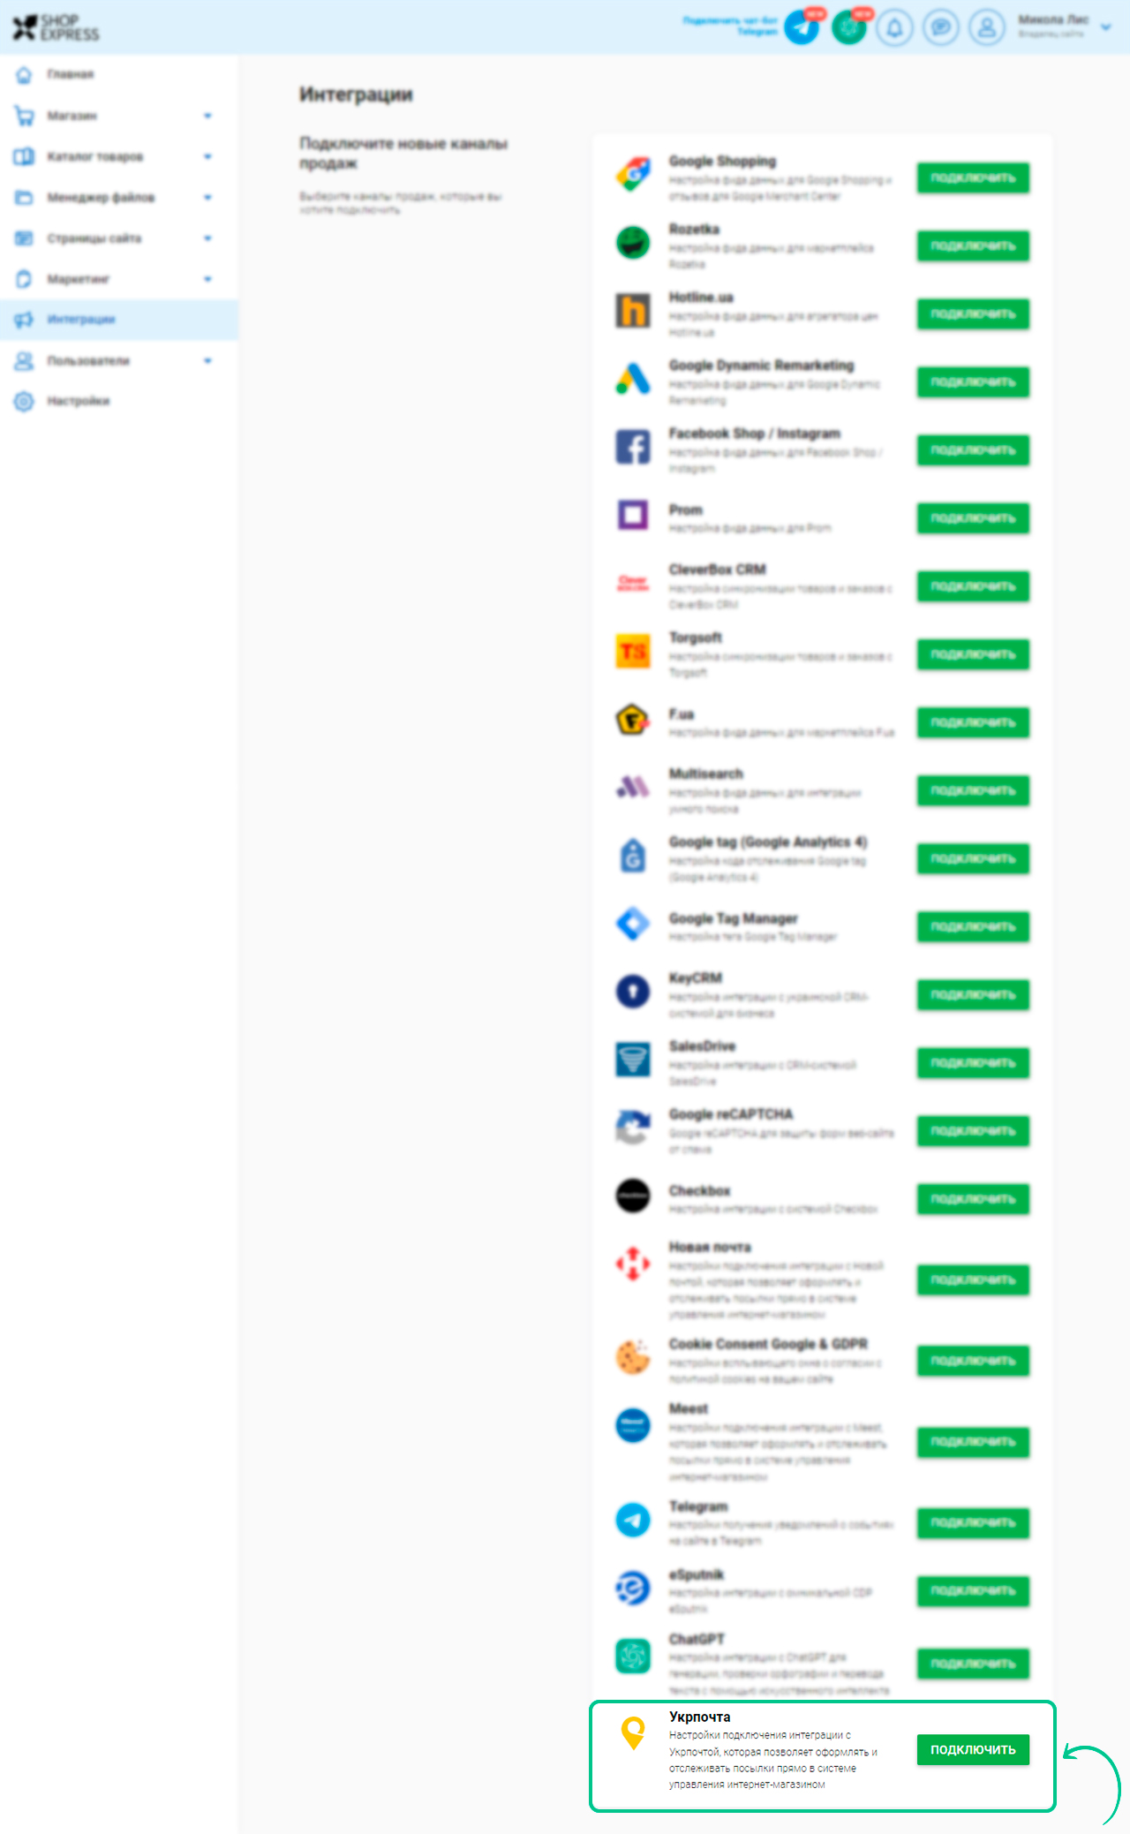
Task: Expand the Каталог товаров submenu arrow
Action: (207, 156)
